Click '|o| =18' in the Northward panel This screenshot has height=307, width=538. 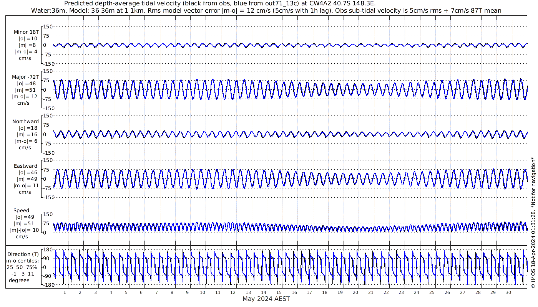click(x=28, y=128)
